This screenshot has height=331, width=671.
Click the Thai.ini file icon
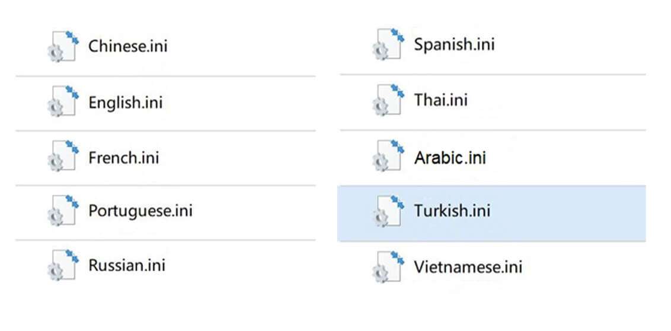point(389,100)
